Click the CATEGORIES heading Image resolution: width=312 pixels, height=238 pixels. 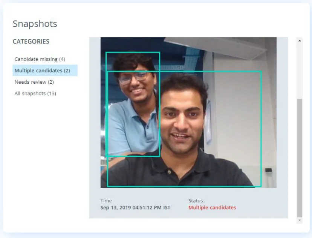31,41
